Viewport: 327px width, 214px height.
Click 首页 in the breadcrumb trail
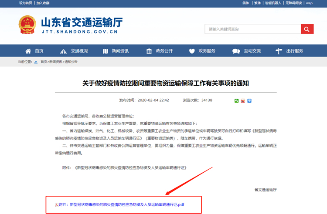44,62
